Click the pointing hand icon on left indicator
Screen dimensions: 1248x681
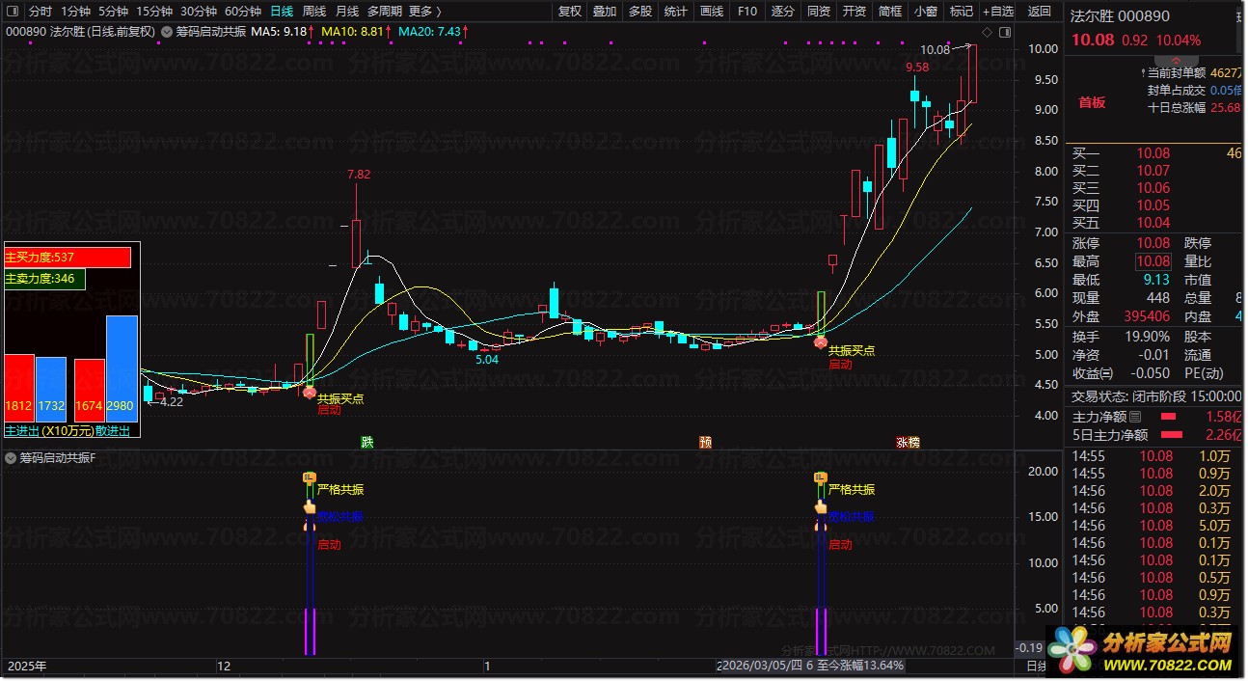point(310,507)
